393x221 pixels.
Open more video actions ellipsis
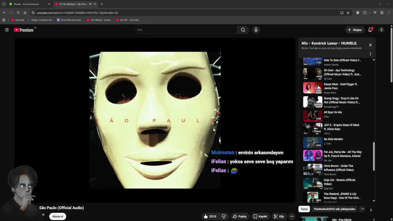coord(292,216)
